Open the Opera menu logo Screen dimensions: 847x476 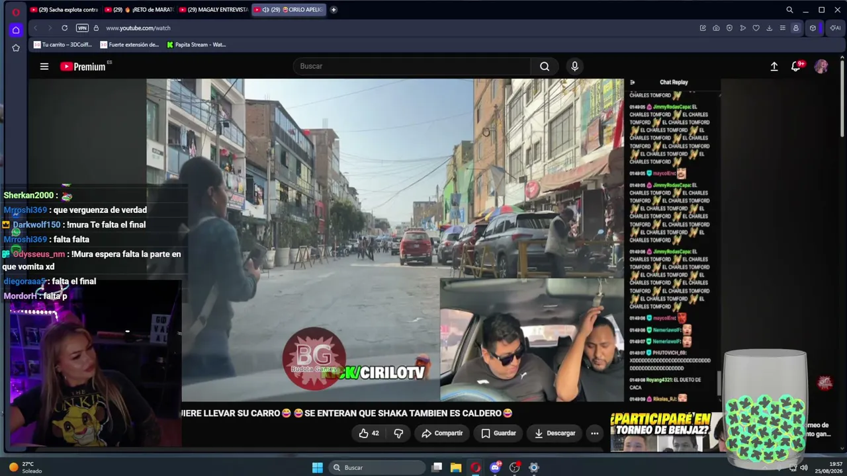pos(16,11)
